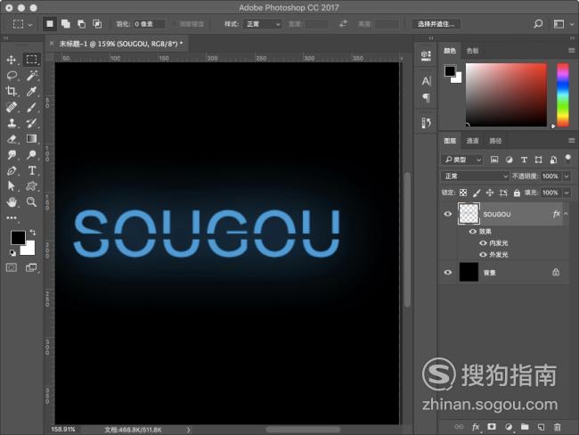
Task: Select the Brush tool
Action: 31,107
